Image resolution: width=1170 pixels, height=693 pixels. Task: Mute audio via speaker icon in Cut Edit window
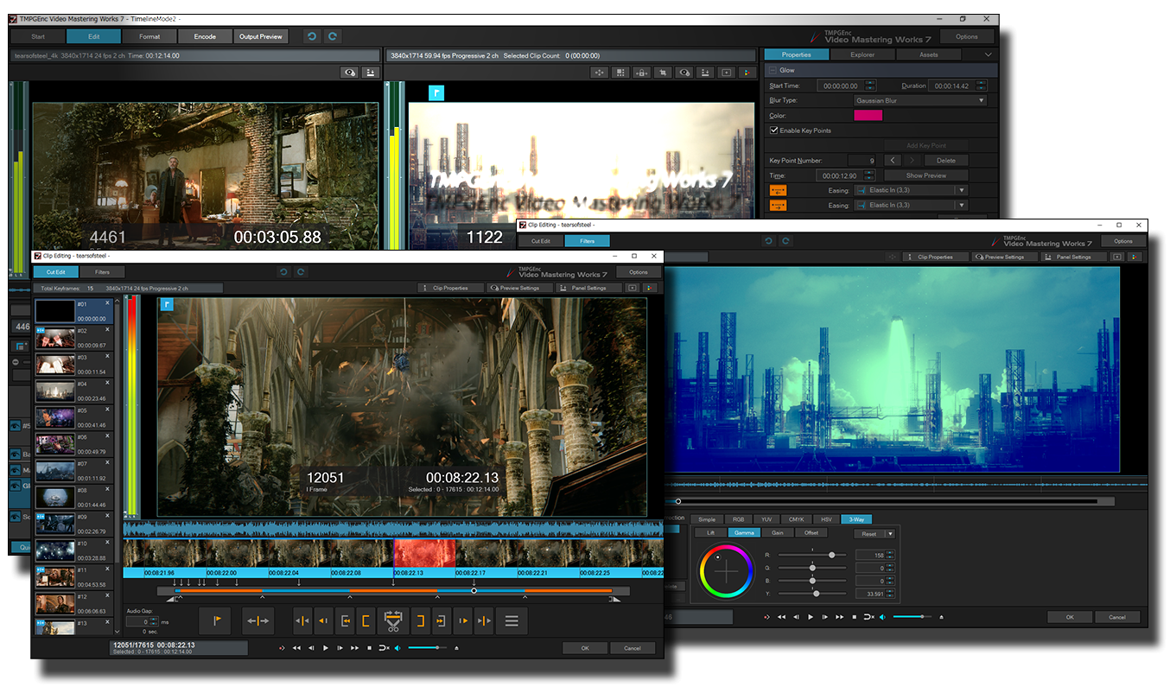click(x=397, y=648)
